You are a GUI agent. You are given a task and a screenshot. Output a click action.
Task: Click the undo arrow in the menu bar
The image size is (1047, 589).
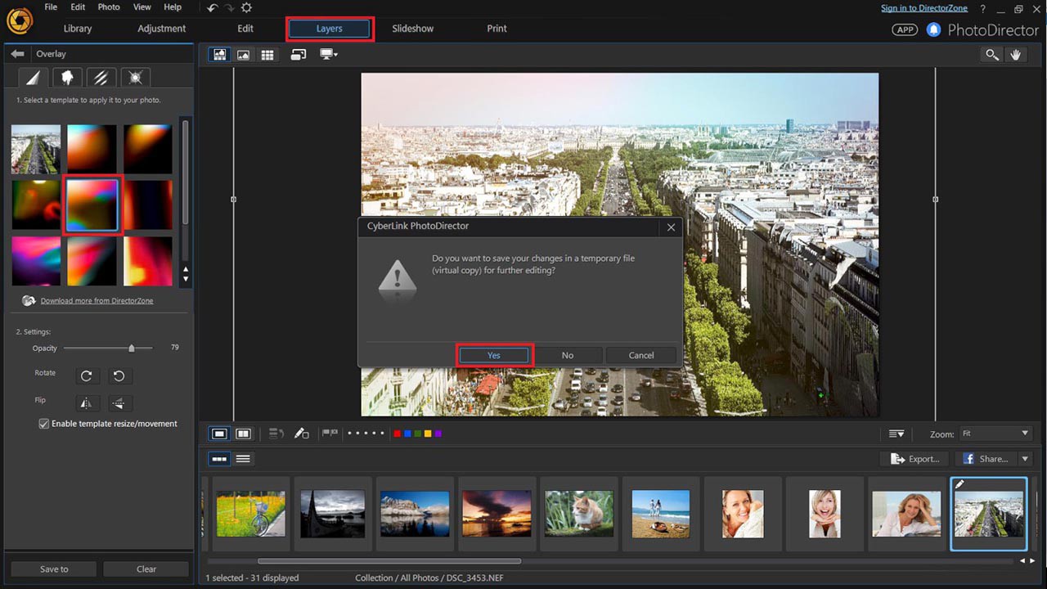click(x=213, y=7)
